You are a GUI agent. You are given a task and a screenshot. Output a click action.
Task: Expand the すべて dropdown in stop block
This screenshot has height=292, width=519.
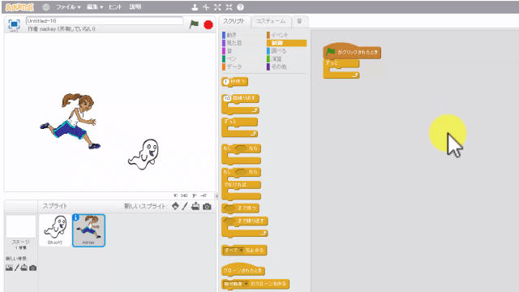pyautogui.click(x=234, y=251)
